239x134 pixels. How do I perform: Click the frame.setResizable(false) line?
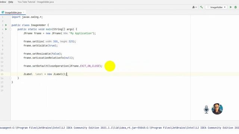43,54
